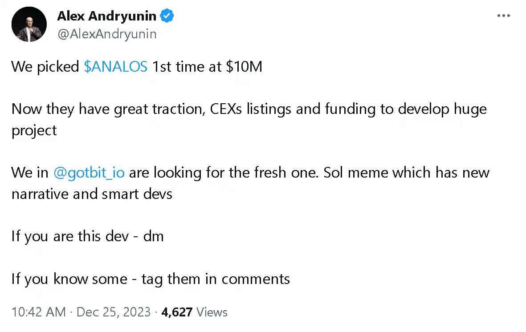Click the Views label in tweet footer
The height and width of the screenshot is (332, 526).
(212, 312)
